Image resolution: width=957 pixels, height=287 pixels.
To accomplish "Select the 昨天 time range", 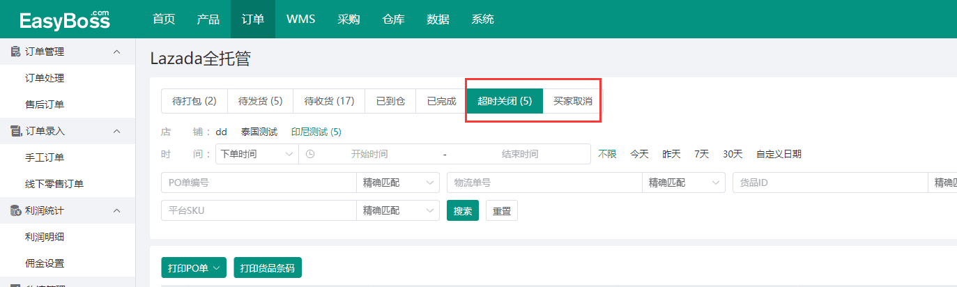I will click(x=671, y=154).
